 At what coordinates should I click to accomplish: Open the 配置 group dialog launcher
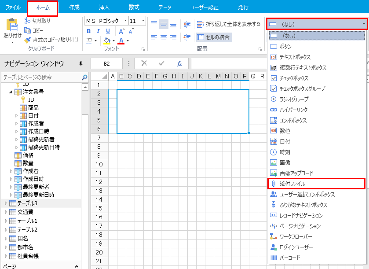pos(260,49)
